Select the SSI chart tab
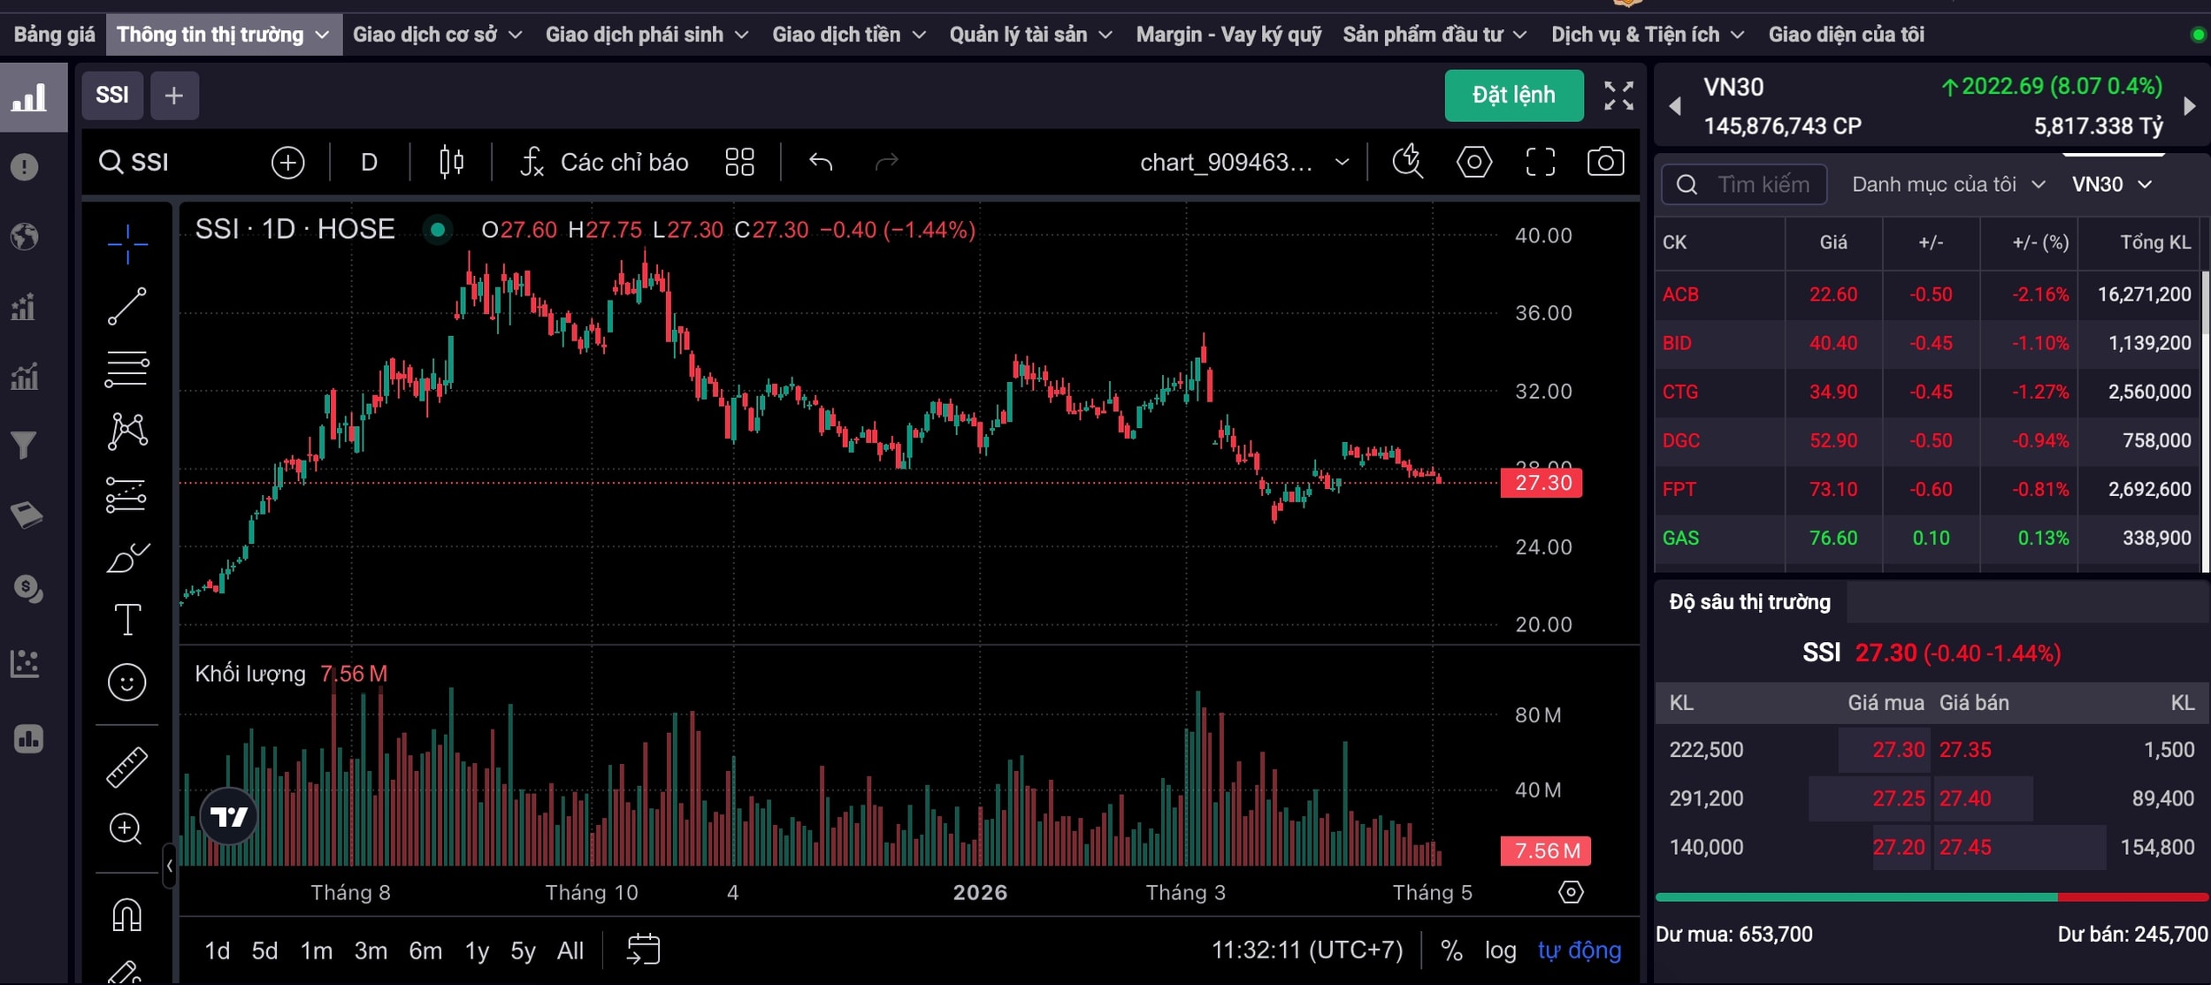 click(x=112, y=95)
